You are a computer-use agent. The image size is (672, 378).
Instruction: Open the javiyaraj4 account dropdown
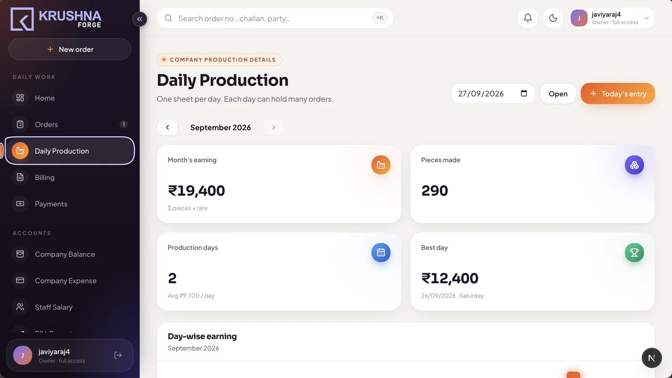[x=612, y=18]
